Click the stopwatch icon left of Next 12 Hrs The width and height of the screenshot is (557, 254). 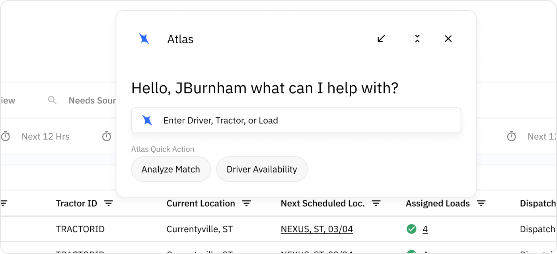[x=6, y=136]
